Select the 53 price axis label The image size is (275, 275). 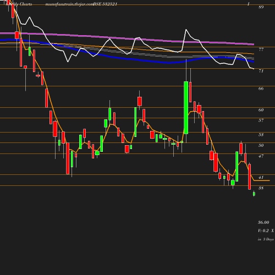click(x=261, y=135)
